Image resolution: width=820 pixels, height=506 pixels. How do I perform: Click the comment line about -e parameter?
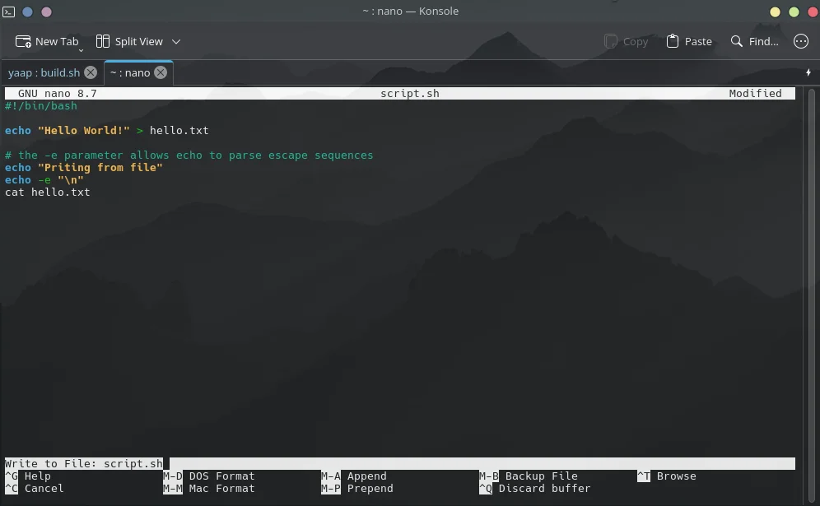click(x=189, y=156)
